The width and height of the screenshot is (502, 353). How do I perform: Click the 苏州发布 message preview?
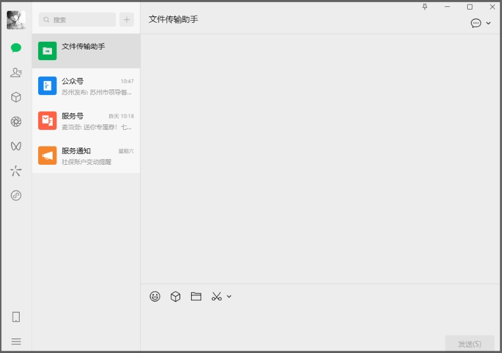[96, 92]
